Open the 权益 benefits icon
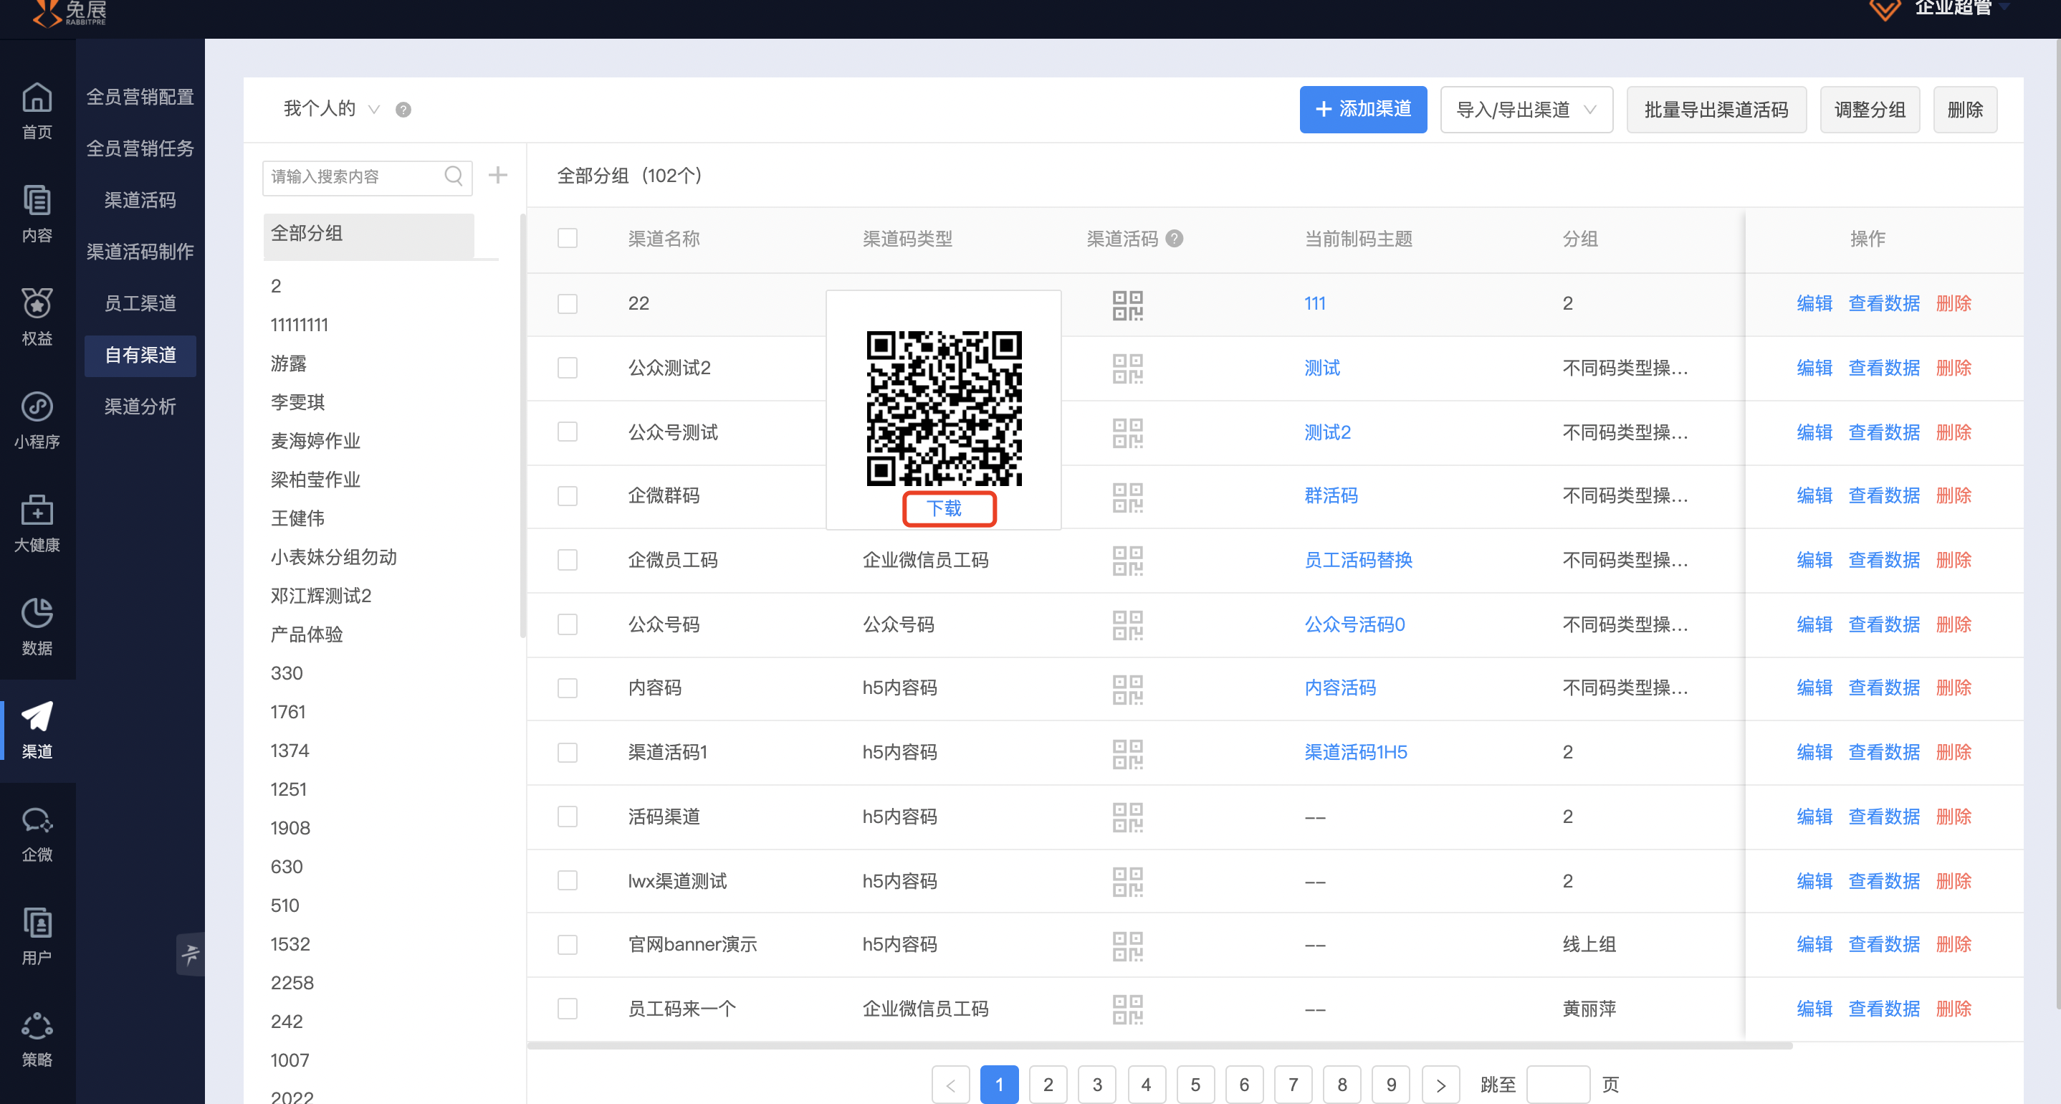This screenshot has height=1104, width=2061. pos(37,303)
